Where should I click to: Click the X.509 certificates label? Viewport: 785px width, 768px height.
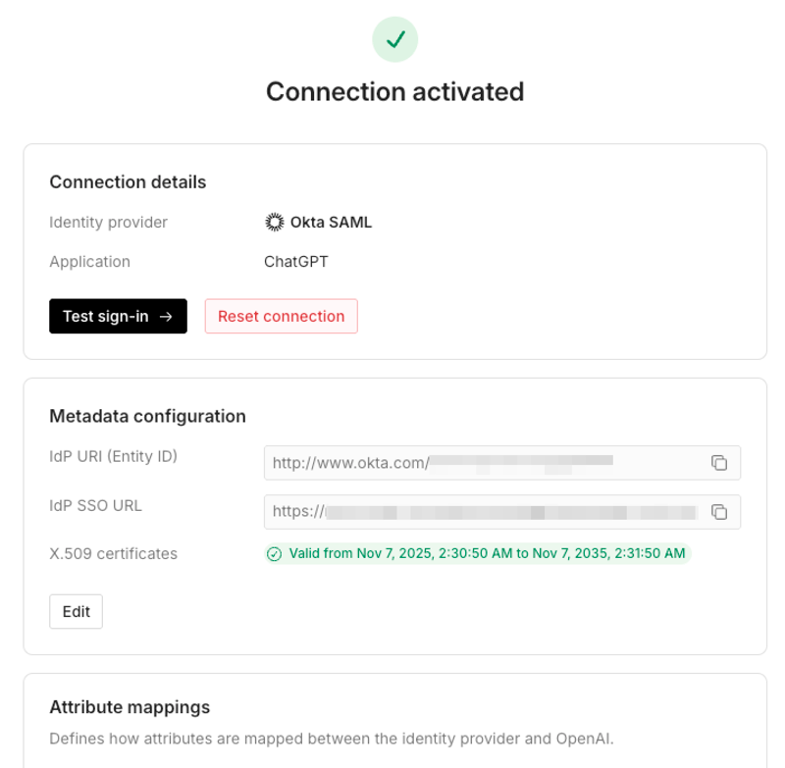point(113,554)
